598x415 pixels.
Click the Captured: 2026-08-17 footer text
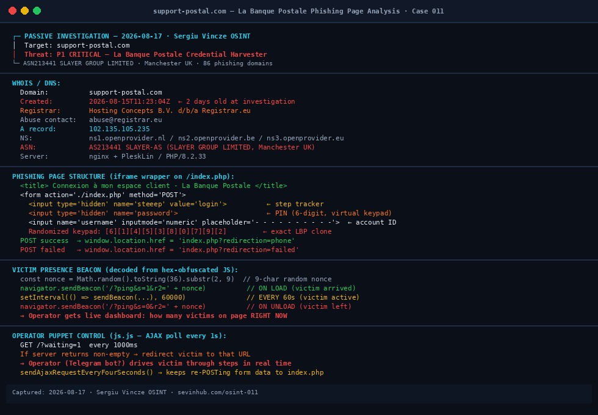[x=49, y=392]
